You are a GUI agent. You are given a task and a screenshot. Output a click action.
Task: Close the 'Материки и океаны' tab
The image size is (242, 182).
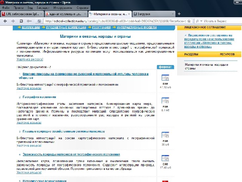[x=129, y=14]
